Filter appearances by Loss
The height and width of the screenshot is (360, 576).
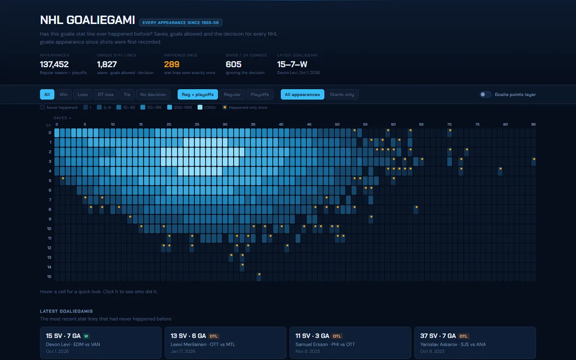click(82, 95)
